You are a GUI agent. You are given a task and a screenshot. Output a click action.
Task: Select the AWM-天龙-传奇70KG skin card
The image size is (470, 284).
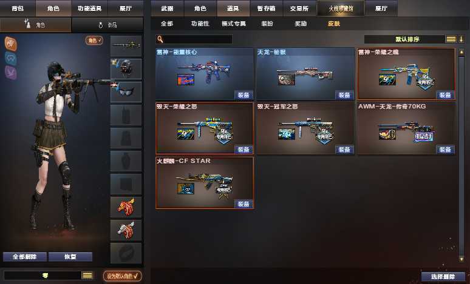pyautogui.click(x=406, y=128)
